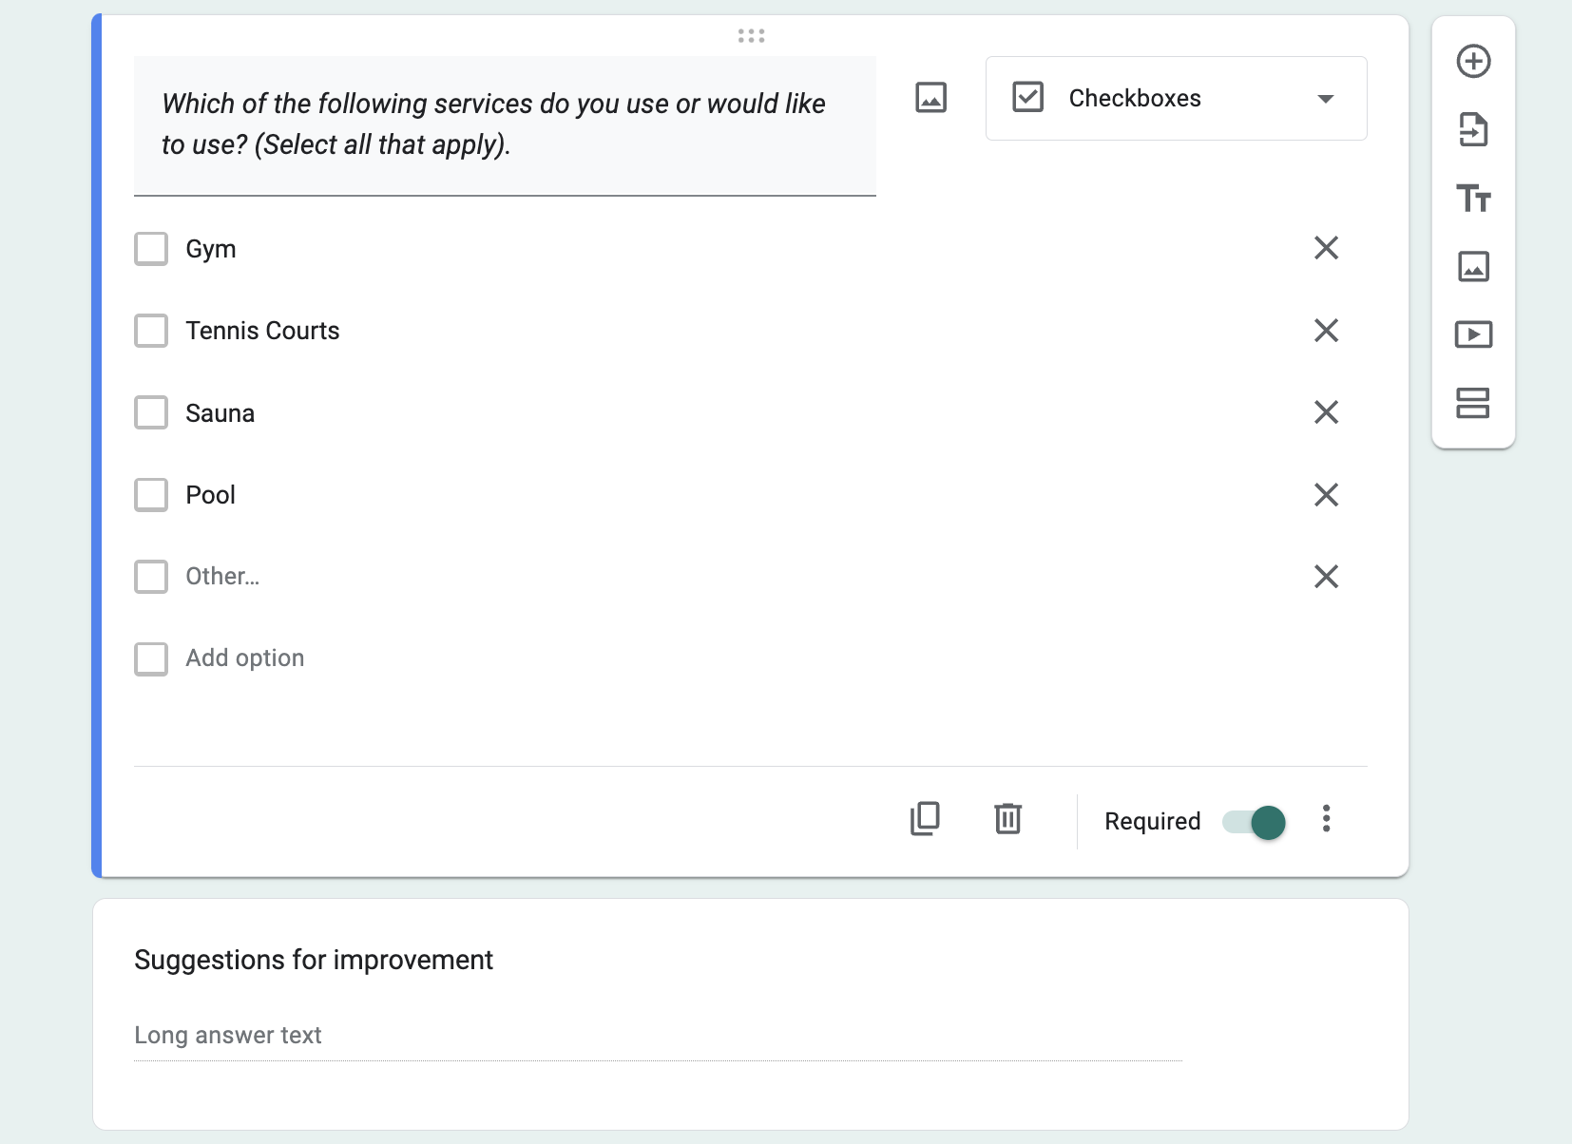
Task: Remove the Other option
Action: click(1327, 576)
